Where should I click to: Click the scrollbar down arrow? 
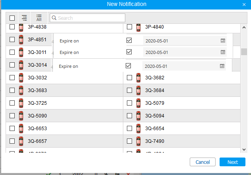pyautogui.click(x=244, y=149)
